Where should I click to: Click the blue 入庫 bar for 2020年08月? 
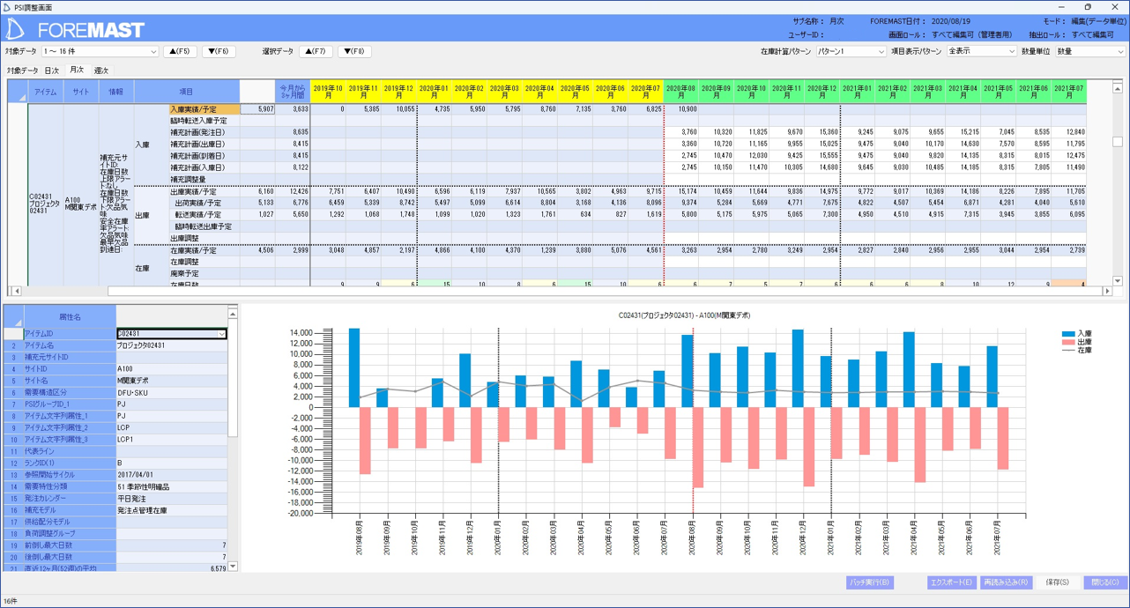tap(688, 371)
